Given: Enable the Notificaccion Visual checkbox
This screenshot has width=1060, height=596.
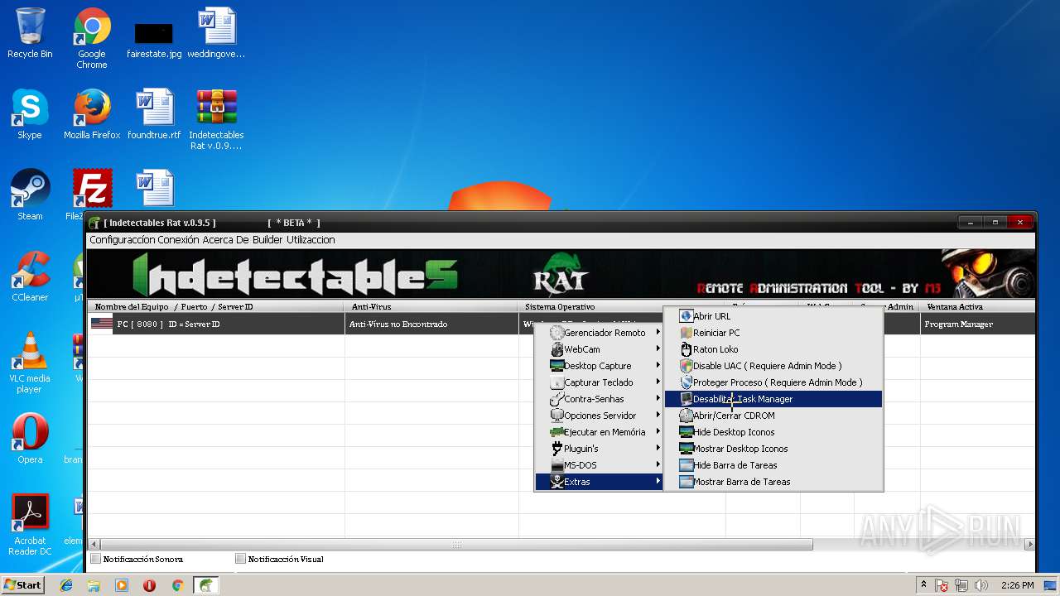Looking at the screenshot, I should click(x=241, y=559).
